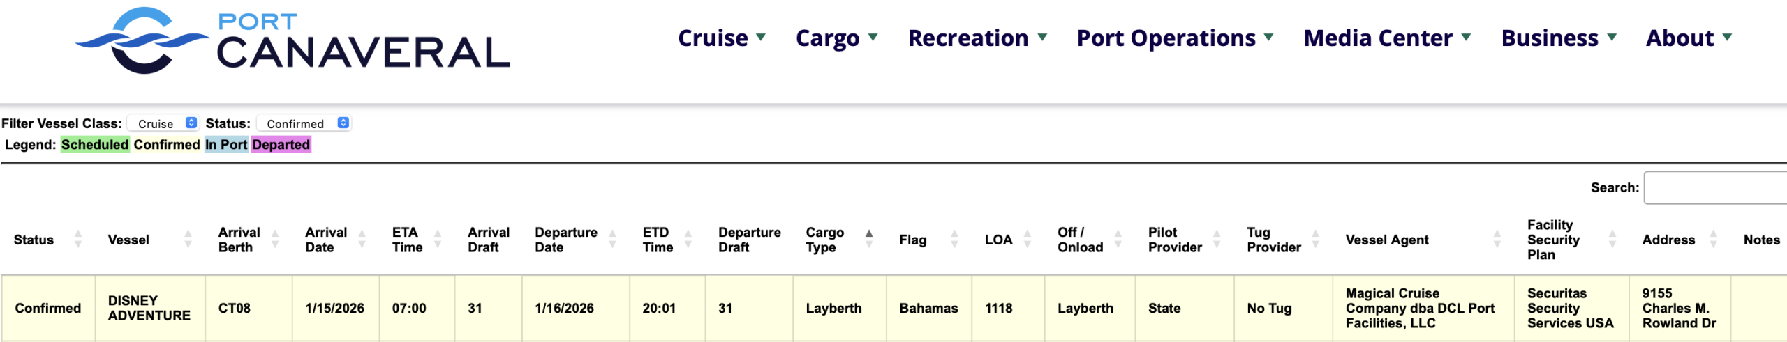Click into the Search input field
The width and height of the screenshot is (1787, 342).
pos(1714,188)
